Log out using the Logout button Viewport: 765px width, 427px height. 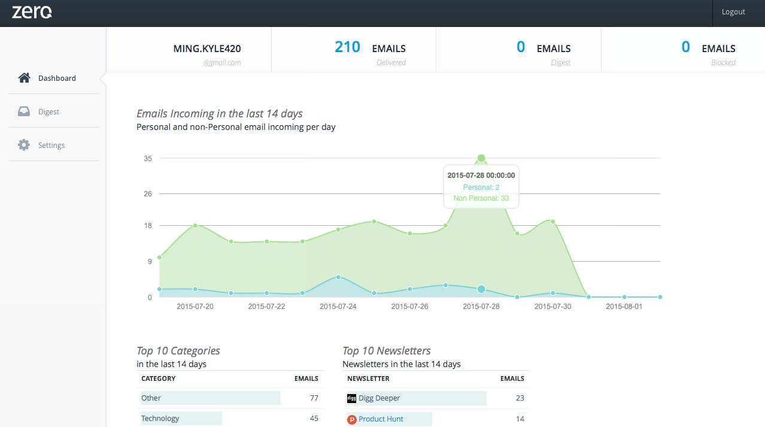733,12
